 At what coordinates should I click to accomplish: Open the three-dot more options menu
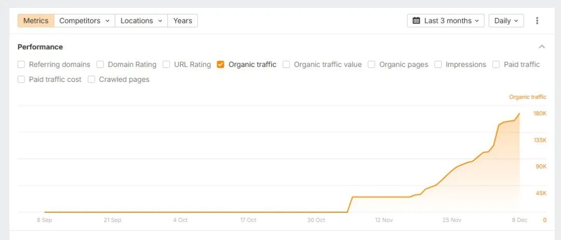(537, 21)
